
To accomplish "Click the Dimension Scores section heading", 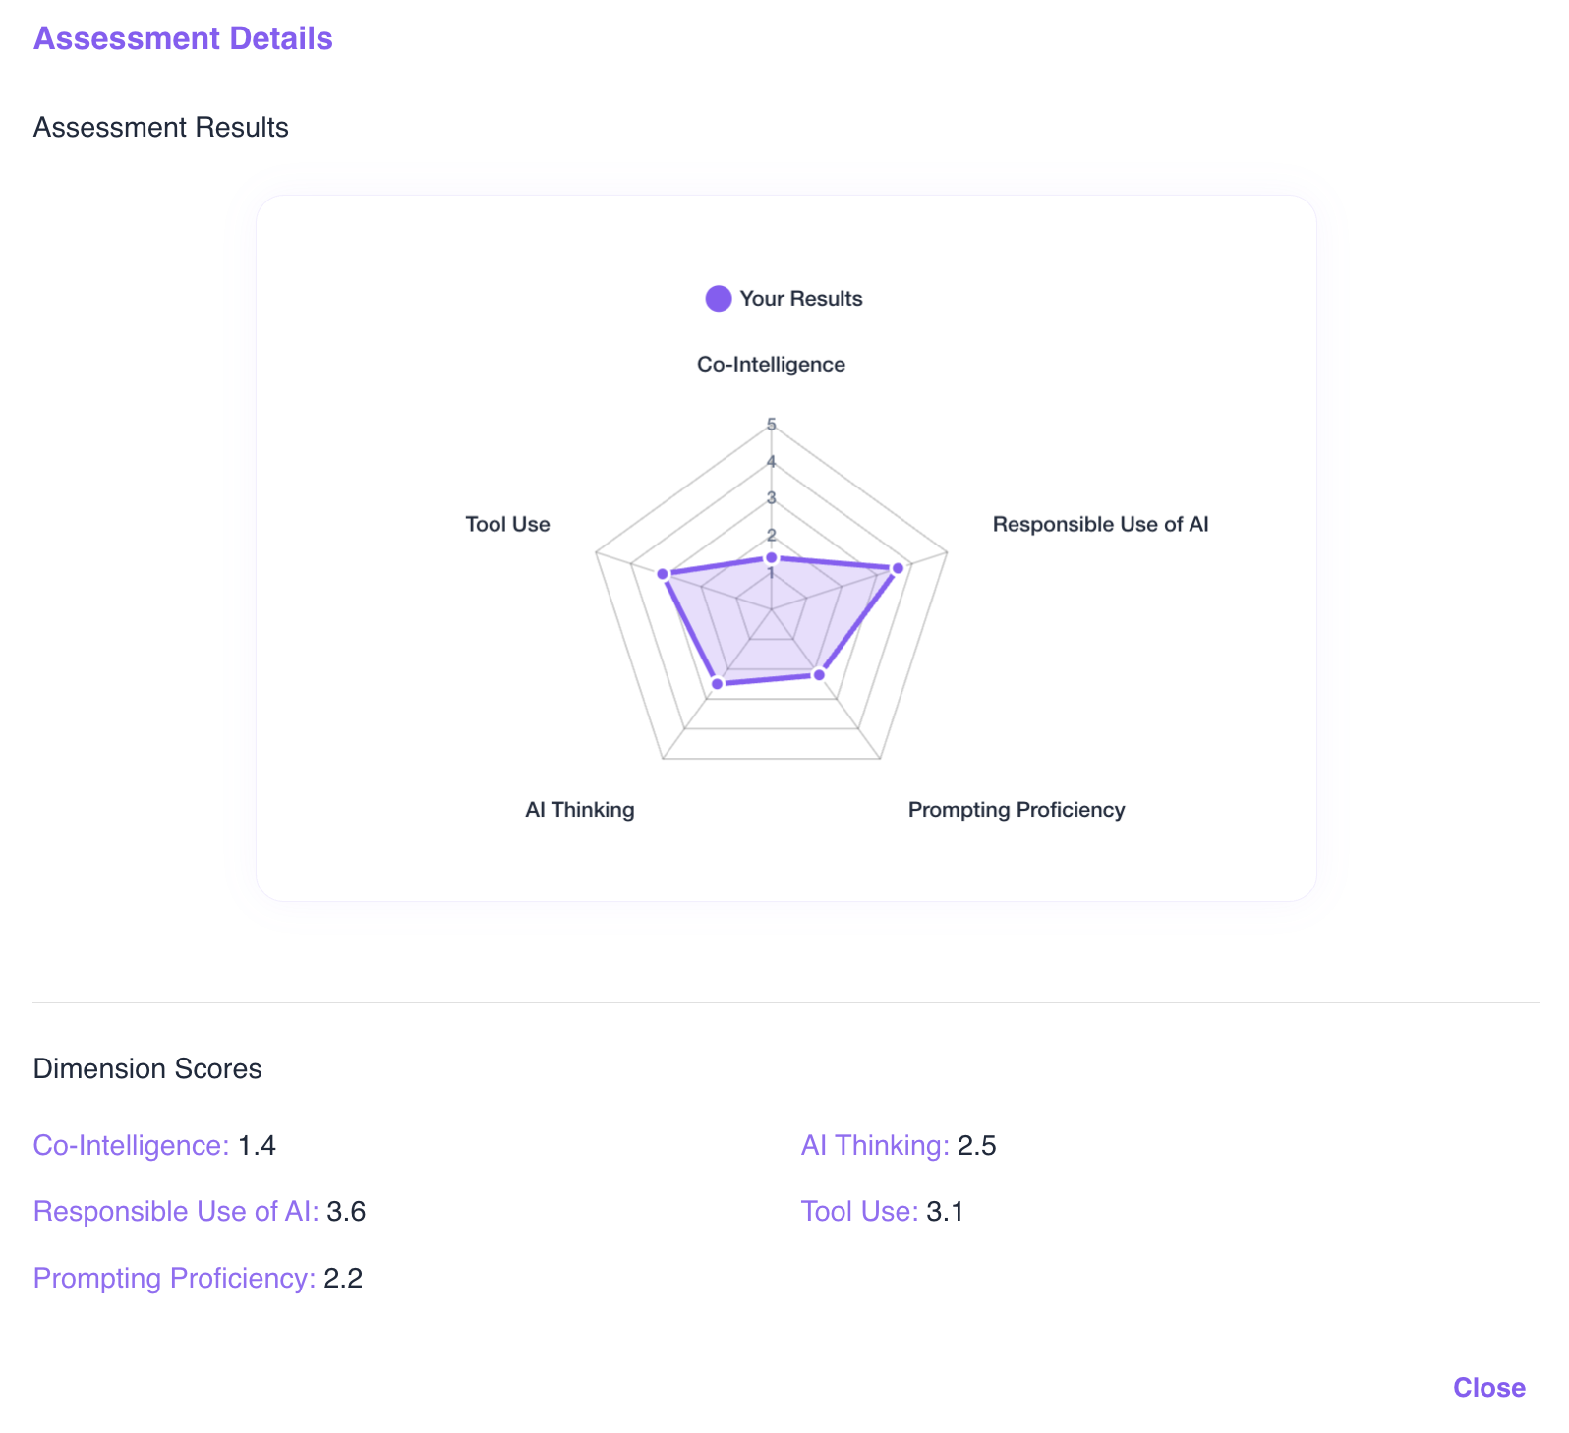I will point(147,1068).
